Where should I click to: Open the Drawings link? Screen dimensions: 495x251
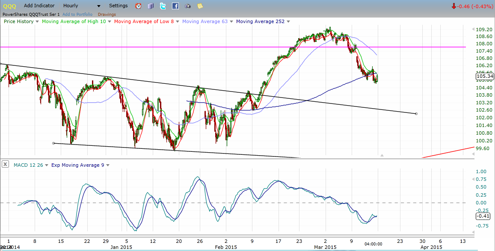(107, 15)
